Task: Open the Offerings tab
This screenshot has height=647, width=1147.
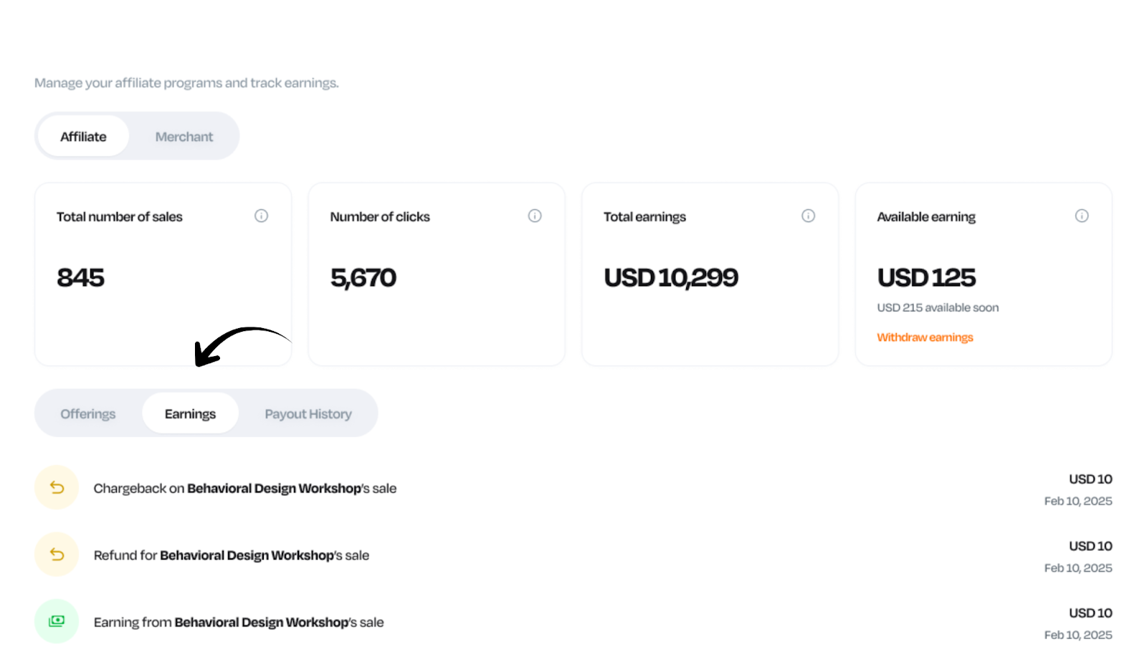Action: [x=88, y=413]
